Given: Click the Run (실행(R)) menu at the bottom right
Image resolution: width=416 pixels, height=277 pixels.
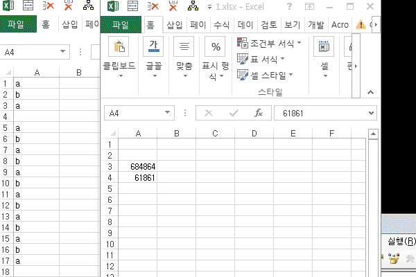Looking at the screenshot, I should pos(401,241).
